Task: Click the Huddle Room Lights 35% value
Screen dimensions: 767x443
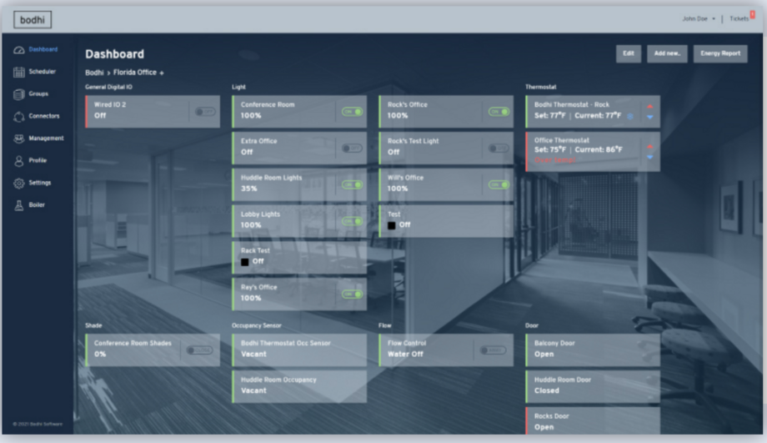Action: [249, 189]
